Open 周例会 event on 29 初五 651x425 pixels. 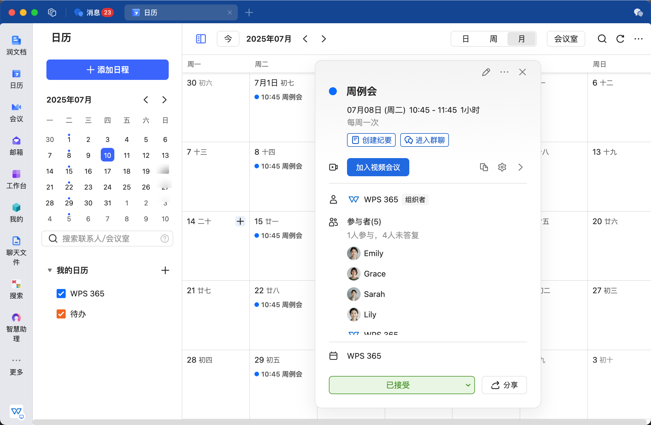(x=279, y=374)
